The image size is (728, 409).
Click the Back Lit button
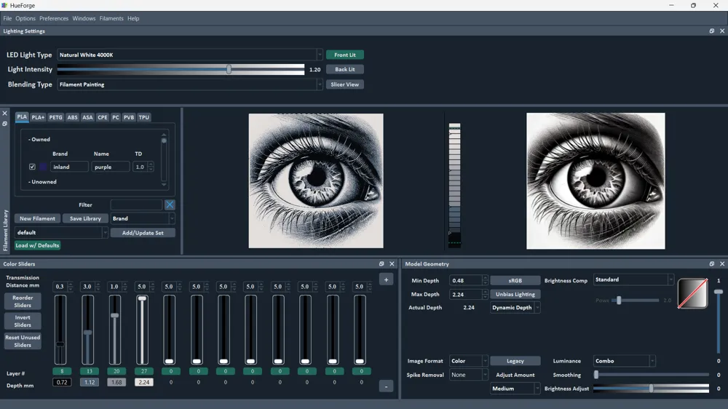point(345,69)
